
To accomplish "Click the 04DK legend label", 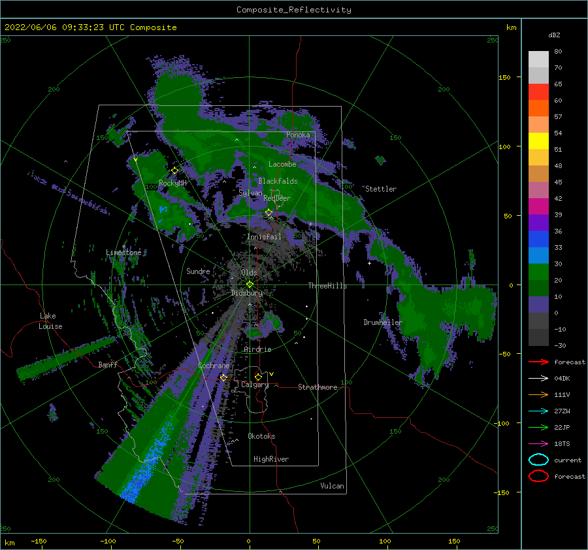I will click(x=562, y=378).
